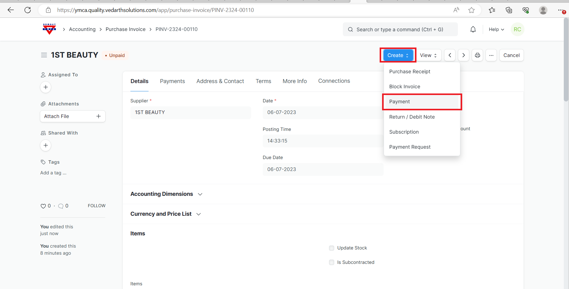Select Payment from the Create menu

coord(399,102)
